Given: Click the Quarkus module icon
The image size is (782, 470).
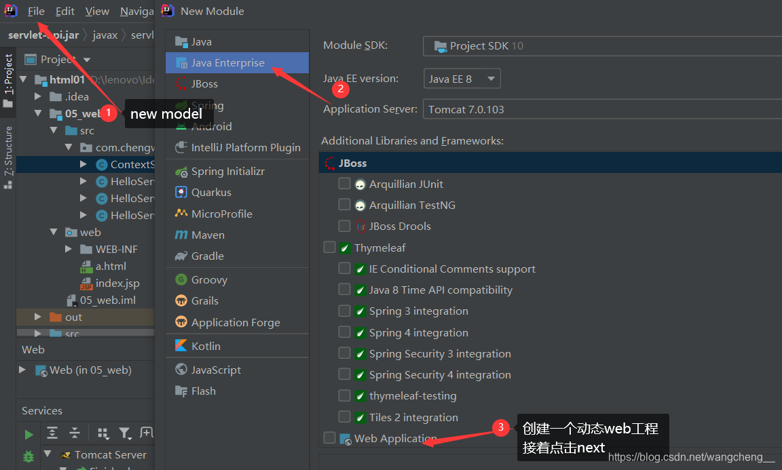Looking at the screenshot, I should (181, 193).
